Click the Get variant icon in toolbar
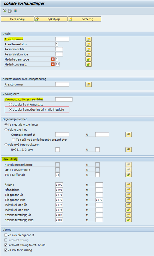Viewport: 154px width, 256px height. (x=10, y=11)
